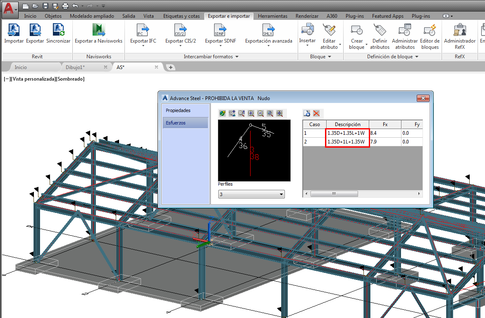Open the Exportar CIS/2 dropdown arrow
This screenshot has width=485, height=318.
181,46
